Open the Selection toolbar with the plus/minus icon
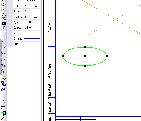 point(4,19)
